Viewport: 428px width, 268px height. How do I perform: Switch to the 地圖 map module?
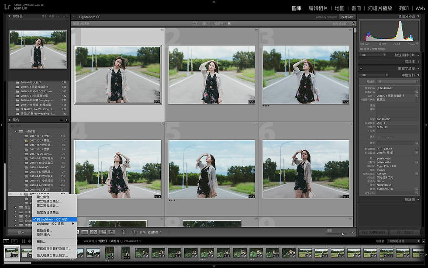[340, 8]
